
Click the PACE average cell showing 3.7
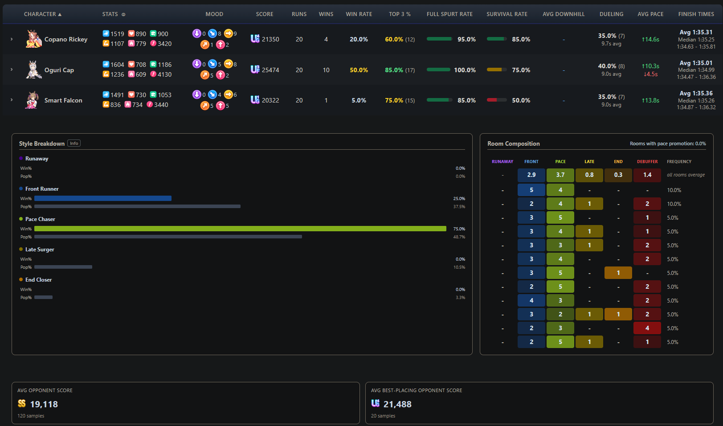[560, 175]
